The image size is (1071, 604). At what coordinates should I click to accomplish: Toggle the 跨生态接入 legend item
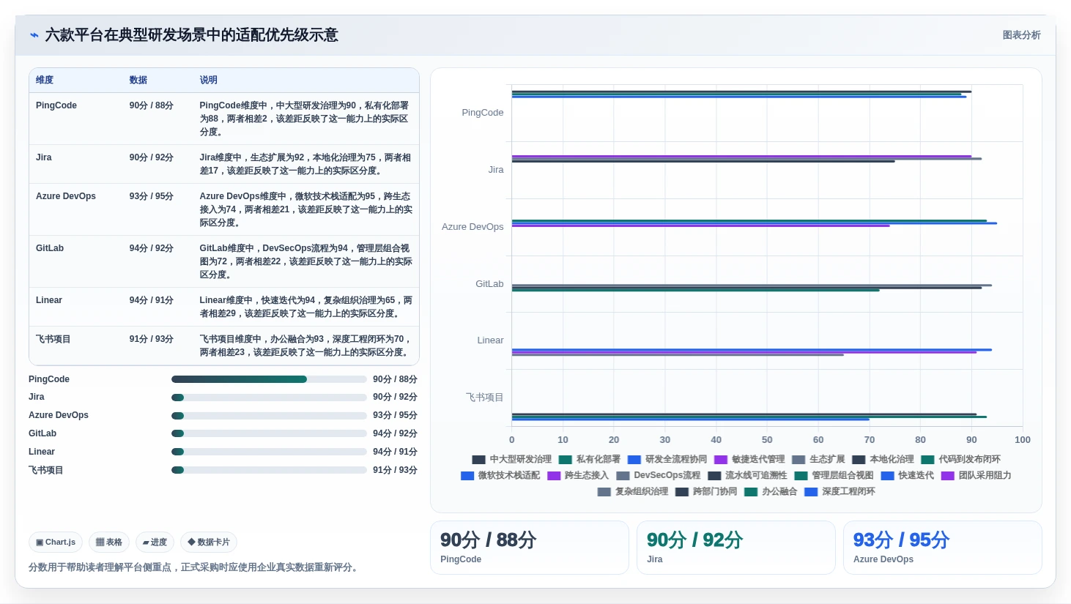click(x=578, y=476)
